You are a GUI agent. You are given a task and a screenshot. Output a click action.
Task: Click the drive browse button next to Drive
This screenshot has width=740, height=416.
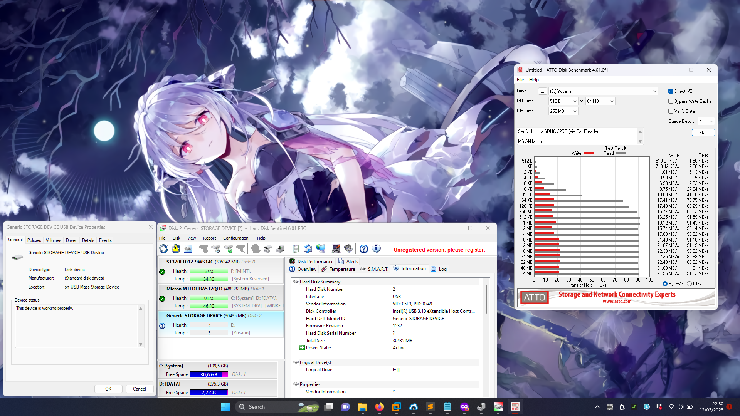pos(542,91)
